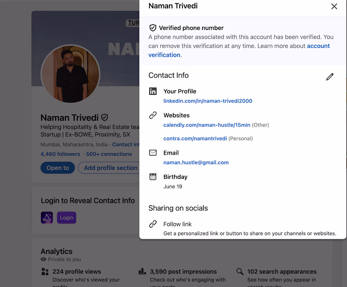Open the calendly.com 15min website link
Viewport: 347px width, 287px height.
[x=207, y=125]
